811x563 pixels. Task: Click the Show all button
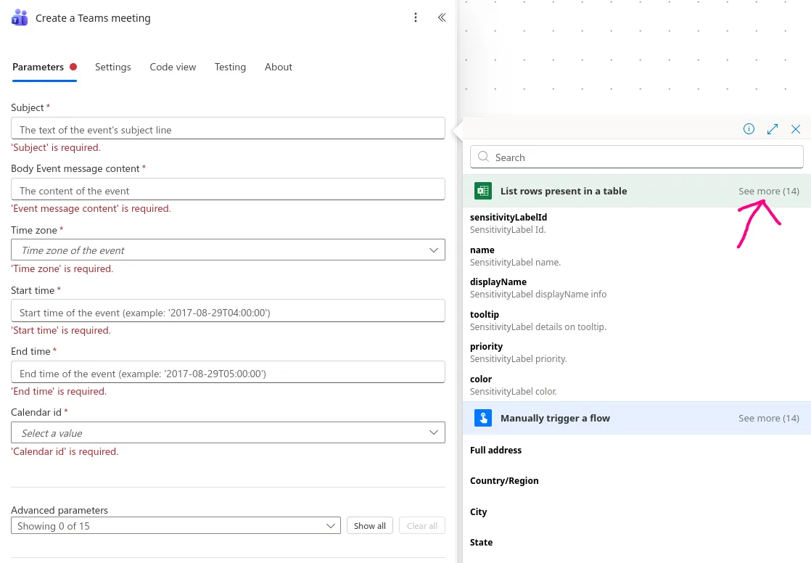tap(370, 526)
